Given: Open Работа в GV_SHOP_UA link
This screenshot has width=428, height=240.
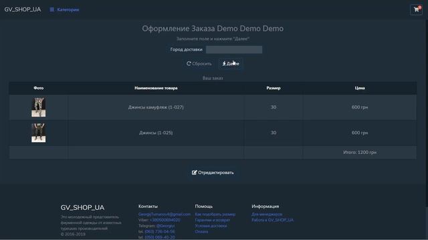Looking at the screenshot, I should [272, 220].
